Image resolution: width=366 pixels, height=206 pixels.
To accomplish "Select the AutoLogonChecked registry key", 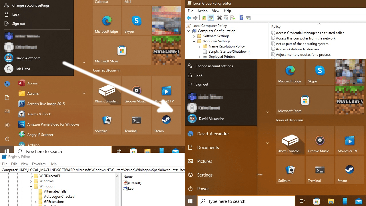I will coord(59,197).
